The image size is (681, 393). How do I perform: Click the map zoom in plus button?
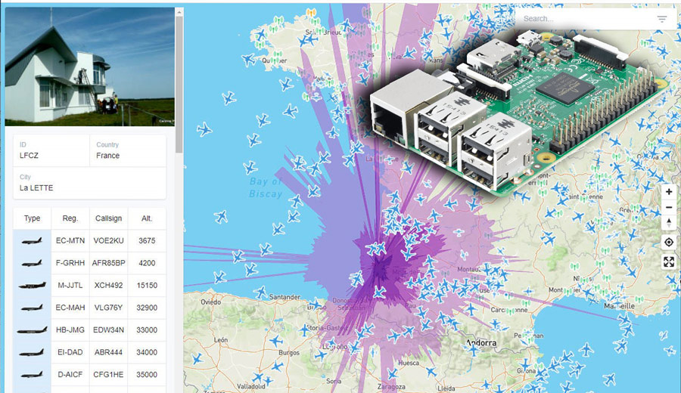pos(669,192)
